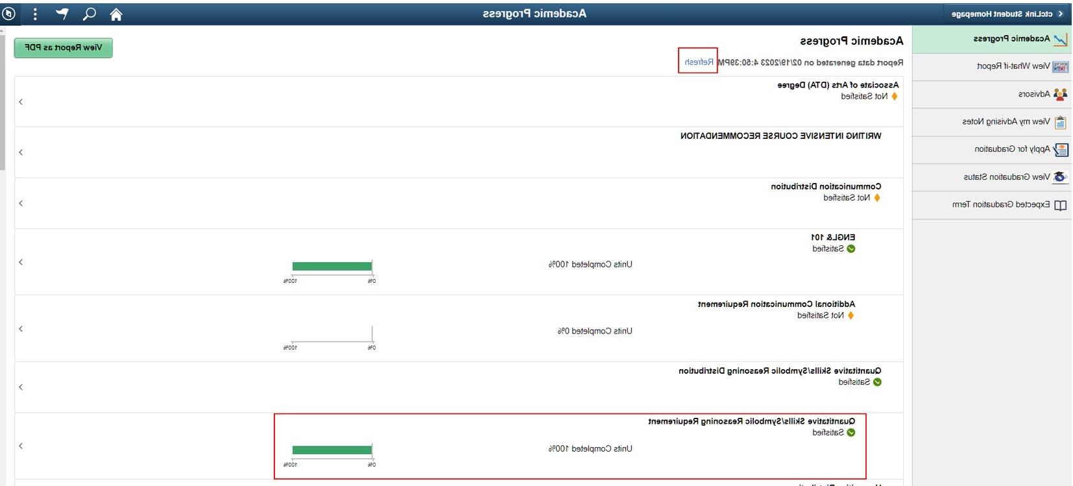Go to the Home icon
1073x486 pixels.
tap(116, 14)
